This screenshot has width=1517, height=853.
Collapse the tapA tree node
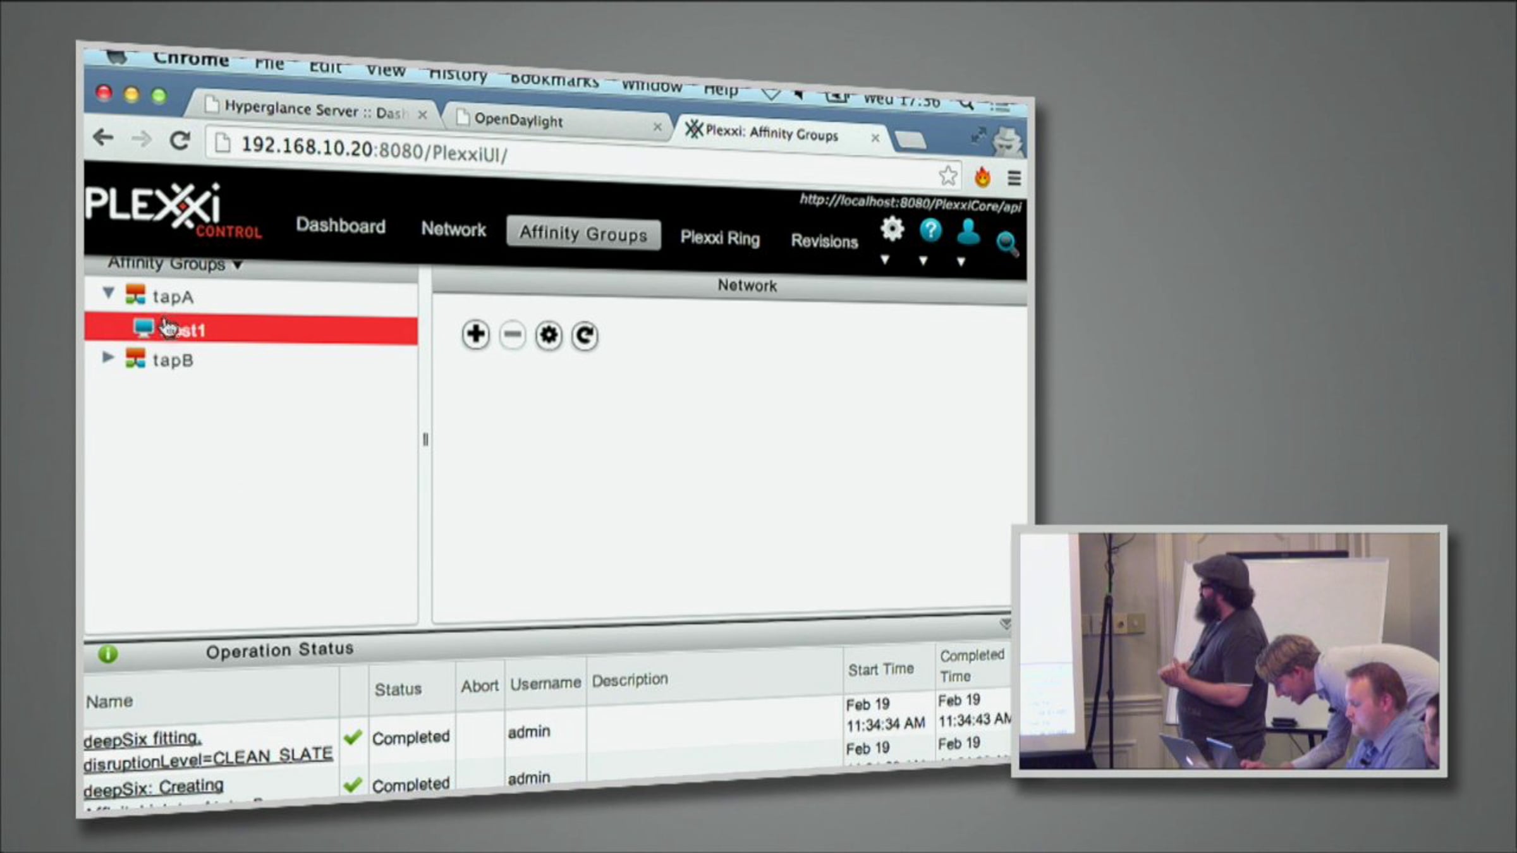[x=109, y=293]
